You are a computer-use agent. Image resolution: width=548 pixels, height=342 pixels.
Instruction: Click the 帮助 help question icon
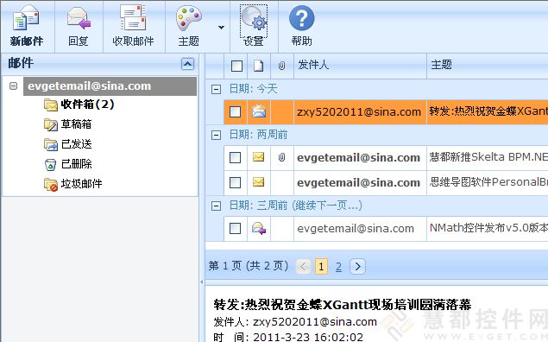pos(301,18)
